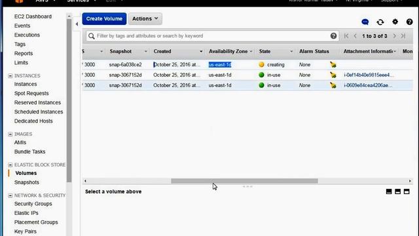
Task: Collapse the IMAGES section
Action: point(10,134)
